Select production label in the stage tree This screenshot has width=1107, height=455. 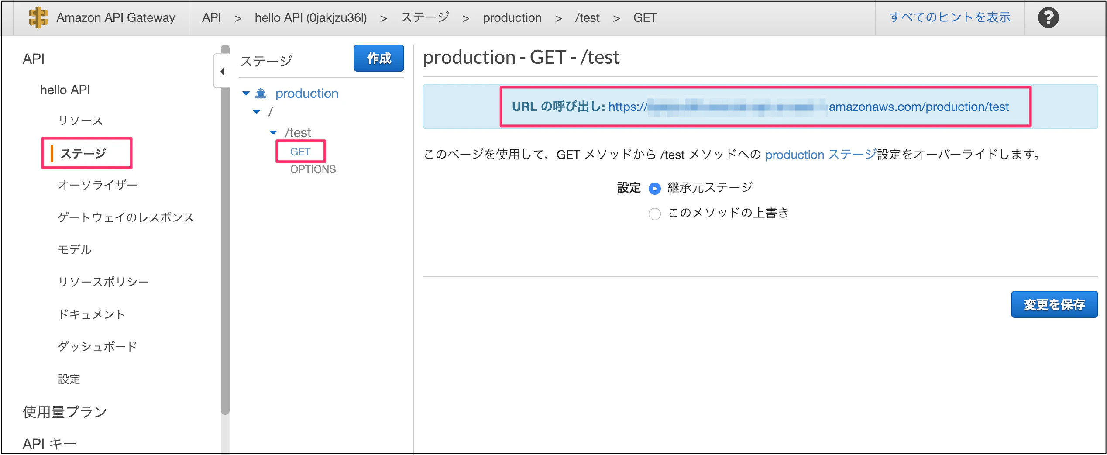(x=307, y=93)
